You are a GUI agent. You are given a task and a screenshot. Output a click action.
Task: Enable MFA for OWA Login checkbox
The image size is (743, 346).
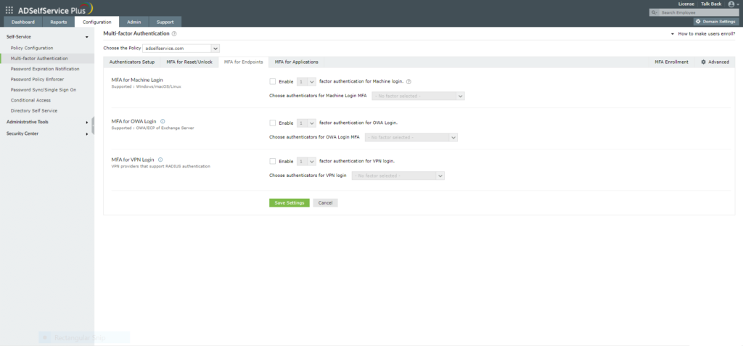273,123
